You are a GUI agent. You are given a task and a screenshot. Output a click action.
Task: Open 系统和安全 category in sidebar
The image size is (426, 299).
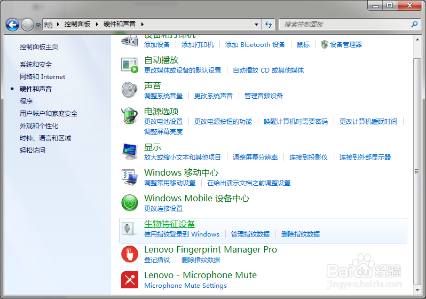36,65
